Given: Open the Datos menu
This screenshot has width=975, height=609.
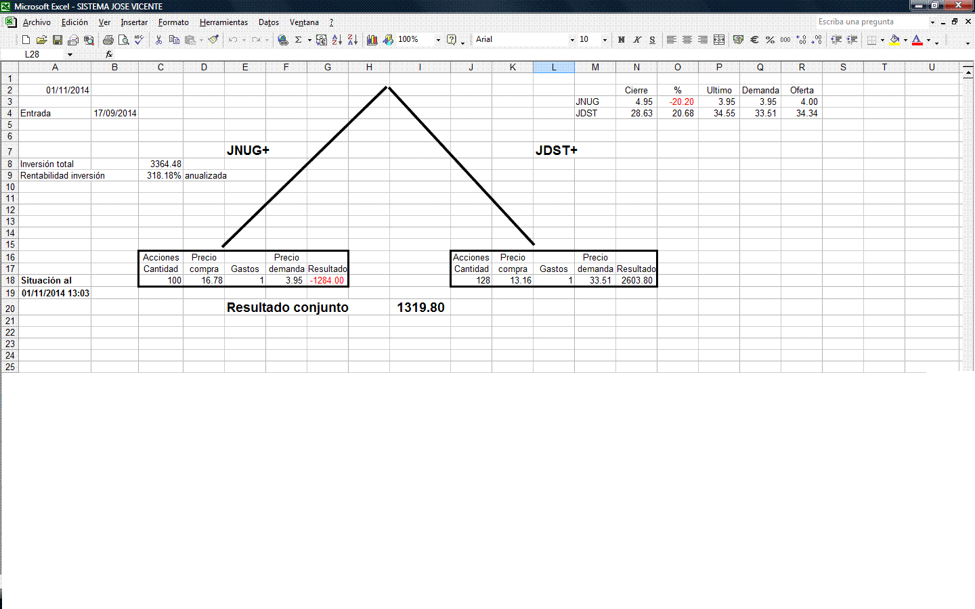Looking at the screenshot, I should coord(269,22).
